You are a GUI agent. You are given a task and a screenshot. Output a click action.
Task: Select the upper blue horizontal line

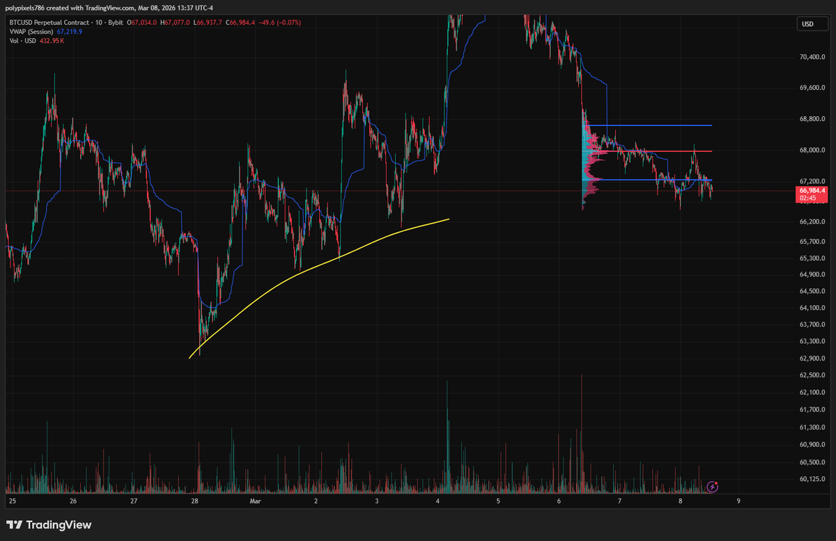tap(648, 125)
